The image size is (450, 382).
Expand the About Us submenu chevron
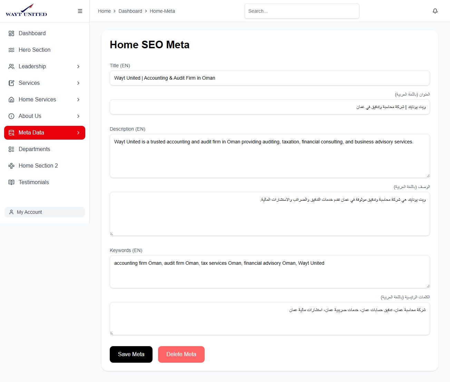click(x=78, y=116)
